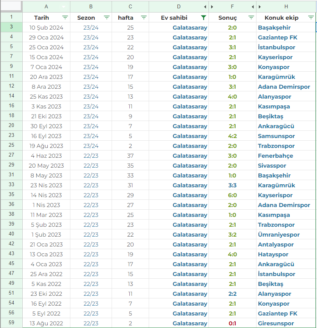Select cell '29 Oca 2024'
This screenshot has height=328, width=317.
pyautogui.click(x=46, y=37)
